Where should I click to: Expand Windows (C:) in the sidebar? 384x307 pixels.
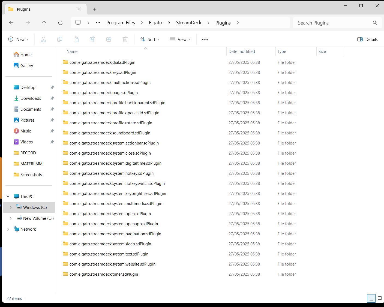[11, 207]
